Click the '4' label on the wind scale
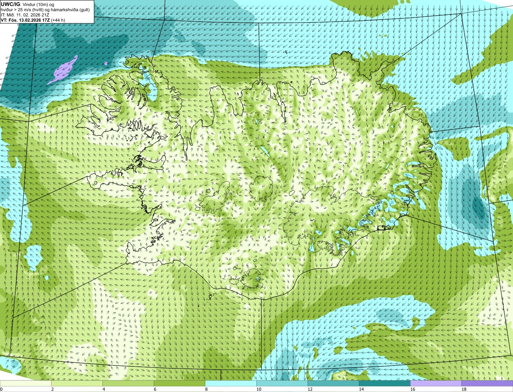 point(104,389)
